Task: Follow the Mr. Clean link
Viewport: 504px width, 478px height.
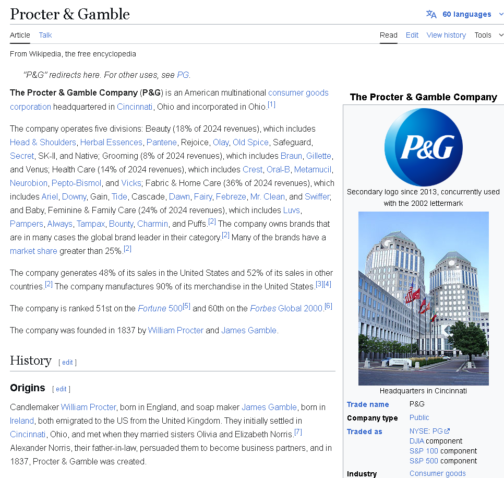Action: [x=268, y=196]
